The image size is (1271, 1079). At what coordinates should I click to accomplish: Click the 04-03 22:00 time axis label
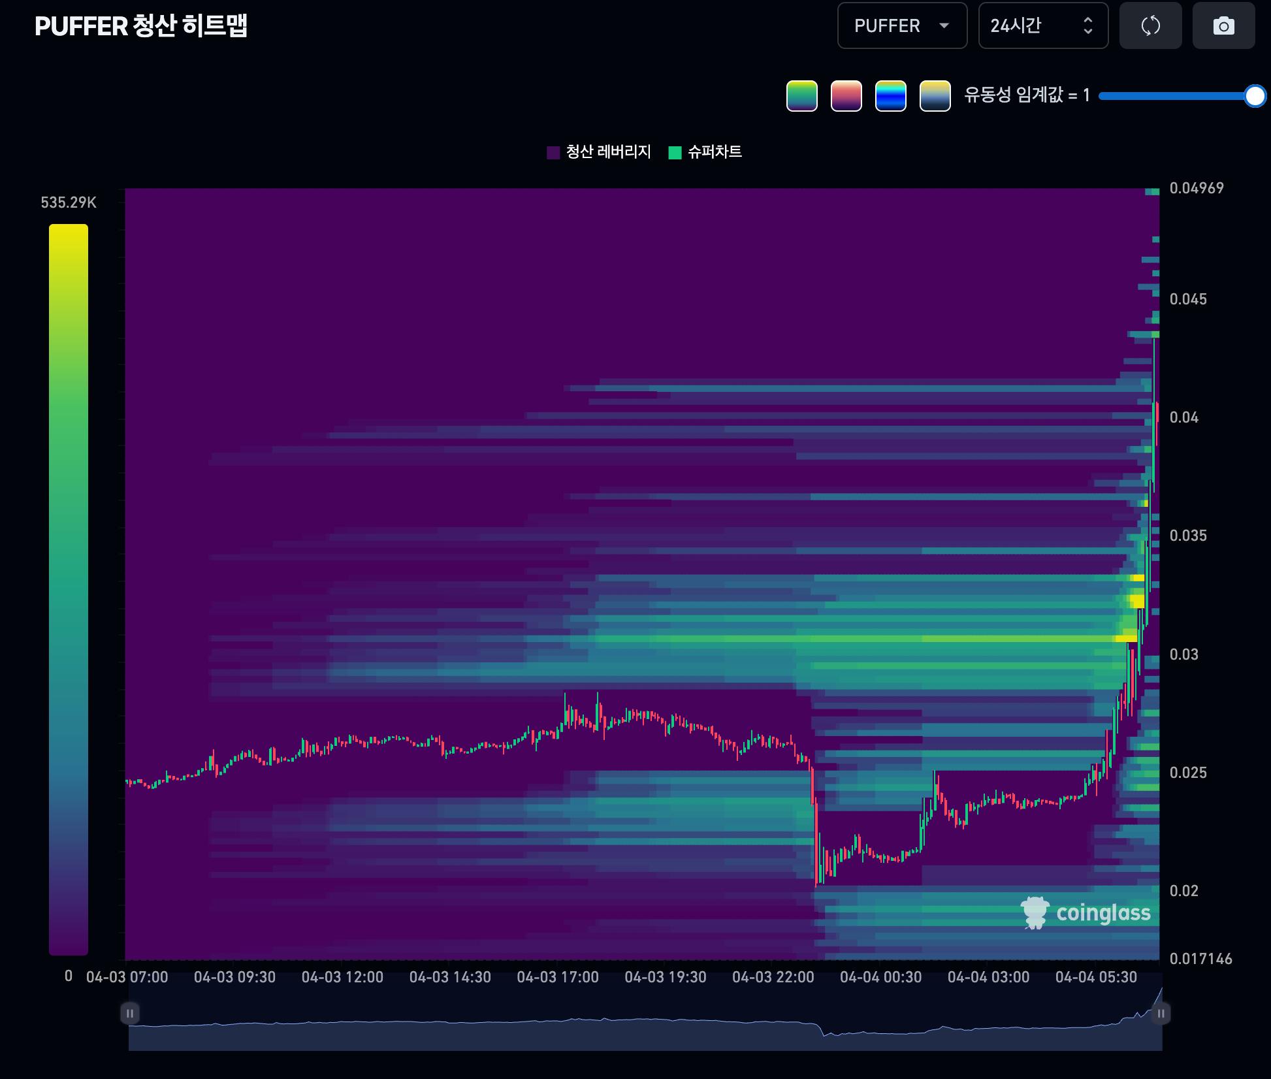coord(773,977)
